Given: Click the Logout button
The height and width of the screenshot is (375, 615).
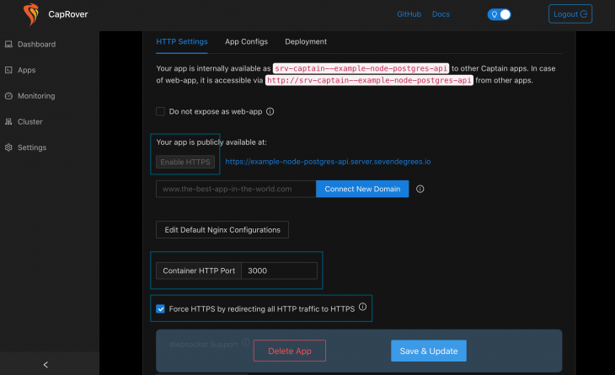Looking at the screenshot, I should (570, 14).
